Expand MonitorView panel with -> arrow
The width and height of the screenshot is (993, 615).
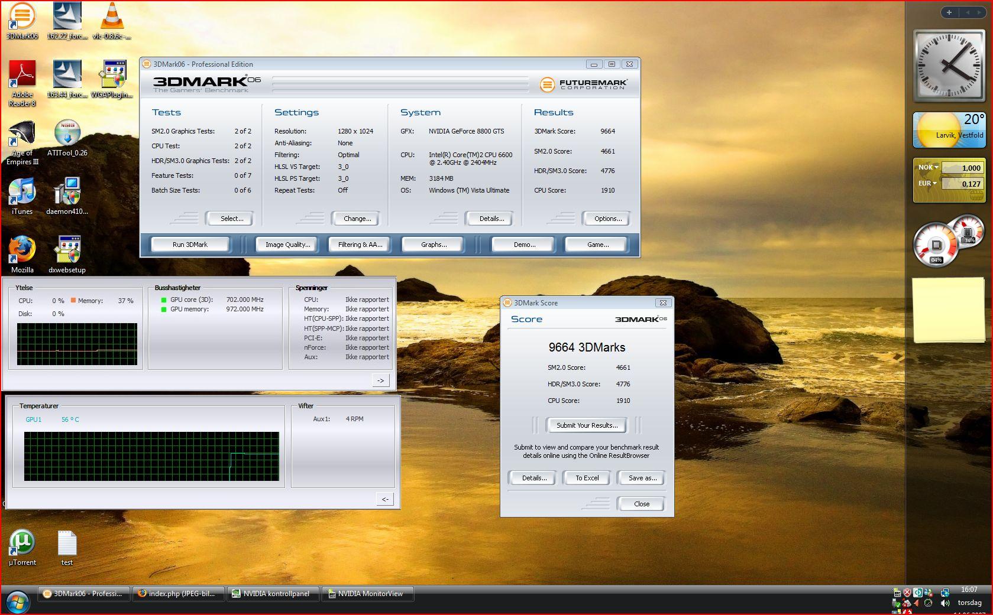coord(381,380)
